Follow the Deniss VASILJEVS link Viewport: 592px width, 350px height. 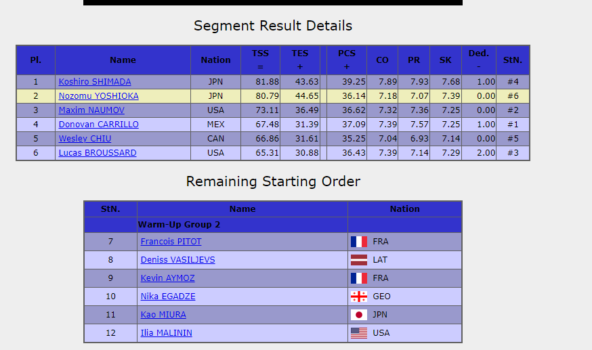coord(177,260)
